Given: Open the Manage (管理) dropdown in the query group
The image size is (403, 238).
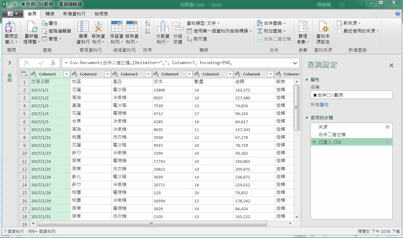Looking at the screenshot, I should 52,39.
